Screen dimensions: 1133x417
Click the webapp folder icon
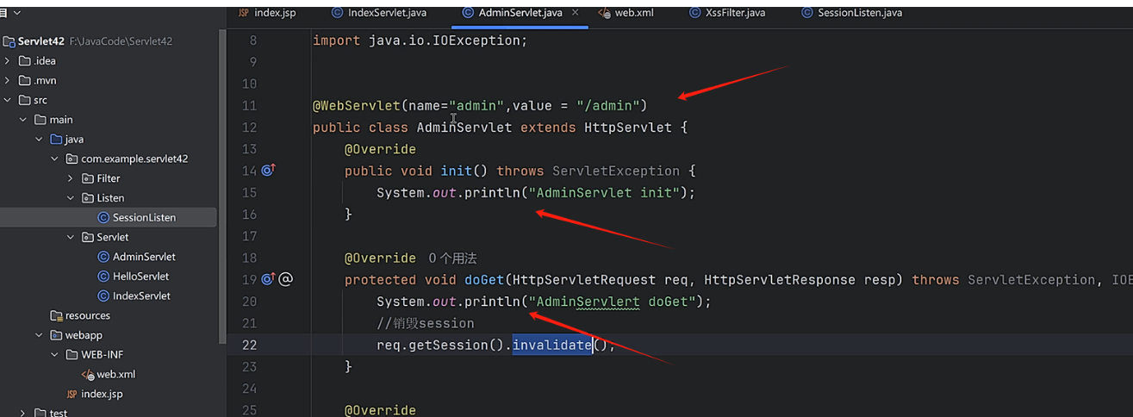[x=56, y=335]
